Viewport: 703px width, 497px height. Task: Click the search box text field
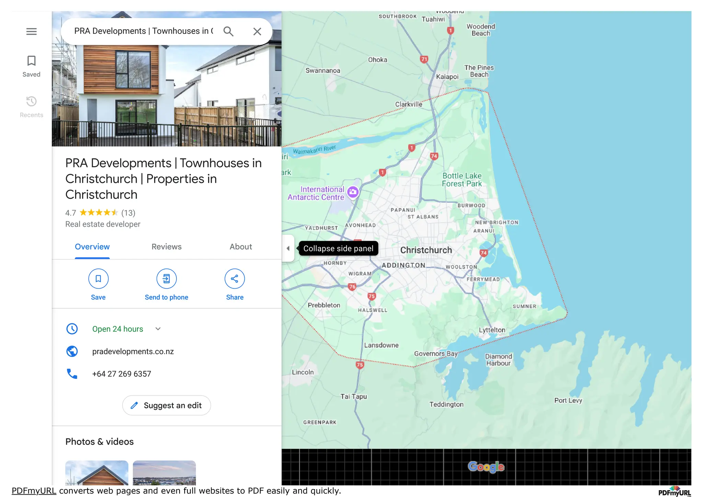pos(143,31)
